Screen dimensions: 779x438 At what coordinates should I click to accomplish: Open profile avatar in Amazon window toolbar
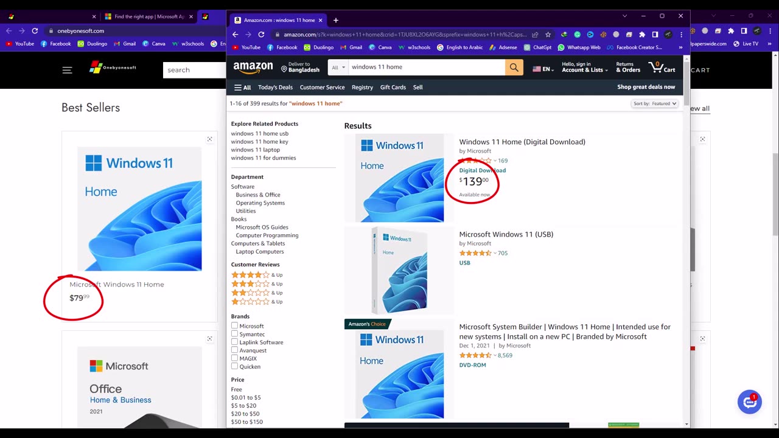(668, 35)
